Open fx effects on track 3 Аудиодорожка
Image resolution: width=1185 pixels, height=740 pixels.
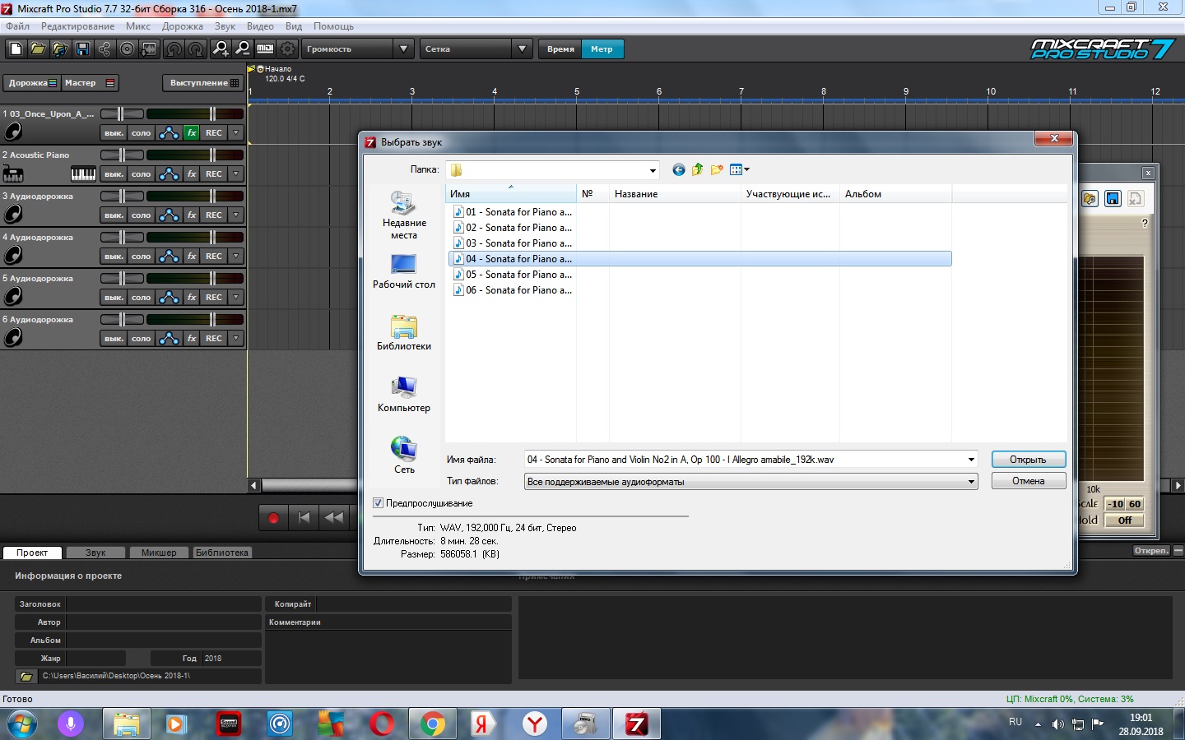(x=192, y=215)
